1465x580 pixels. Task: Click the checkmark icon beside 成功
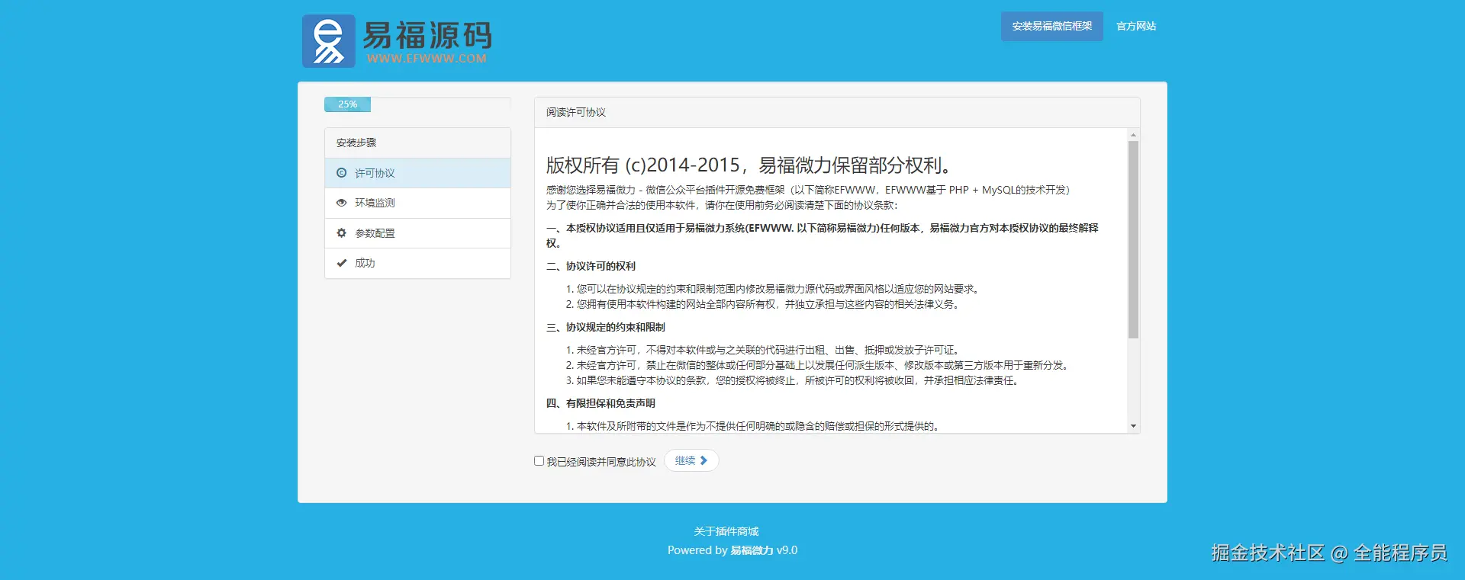[341, 263]
